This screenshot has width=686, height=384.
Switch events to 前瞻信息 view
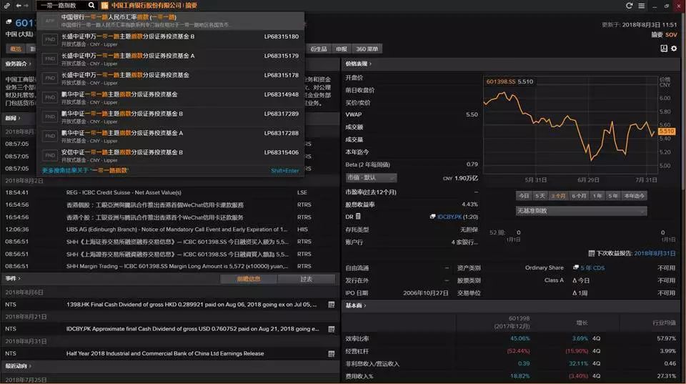[x=249, y=279]
